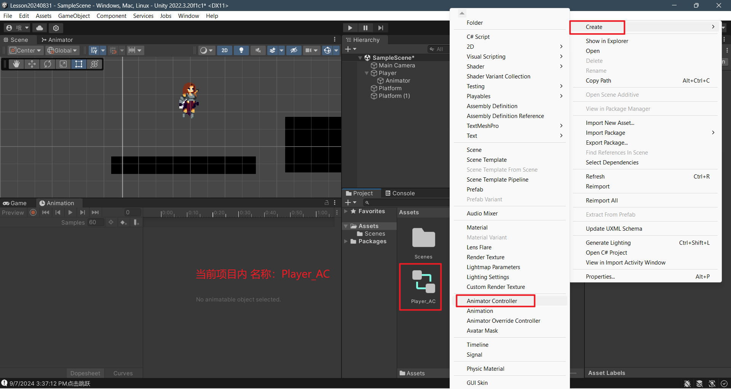Activate the Rect tool
Viewport: 731px width, 389px height.
[79, 64]
